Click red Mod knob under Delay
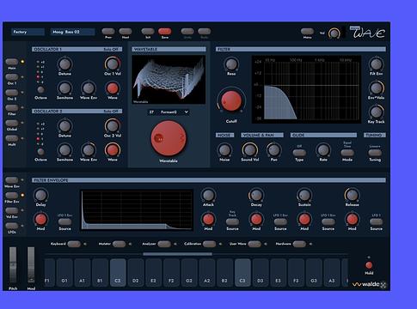Viewport: 417px width, 309px height. point(40,220)
